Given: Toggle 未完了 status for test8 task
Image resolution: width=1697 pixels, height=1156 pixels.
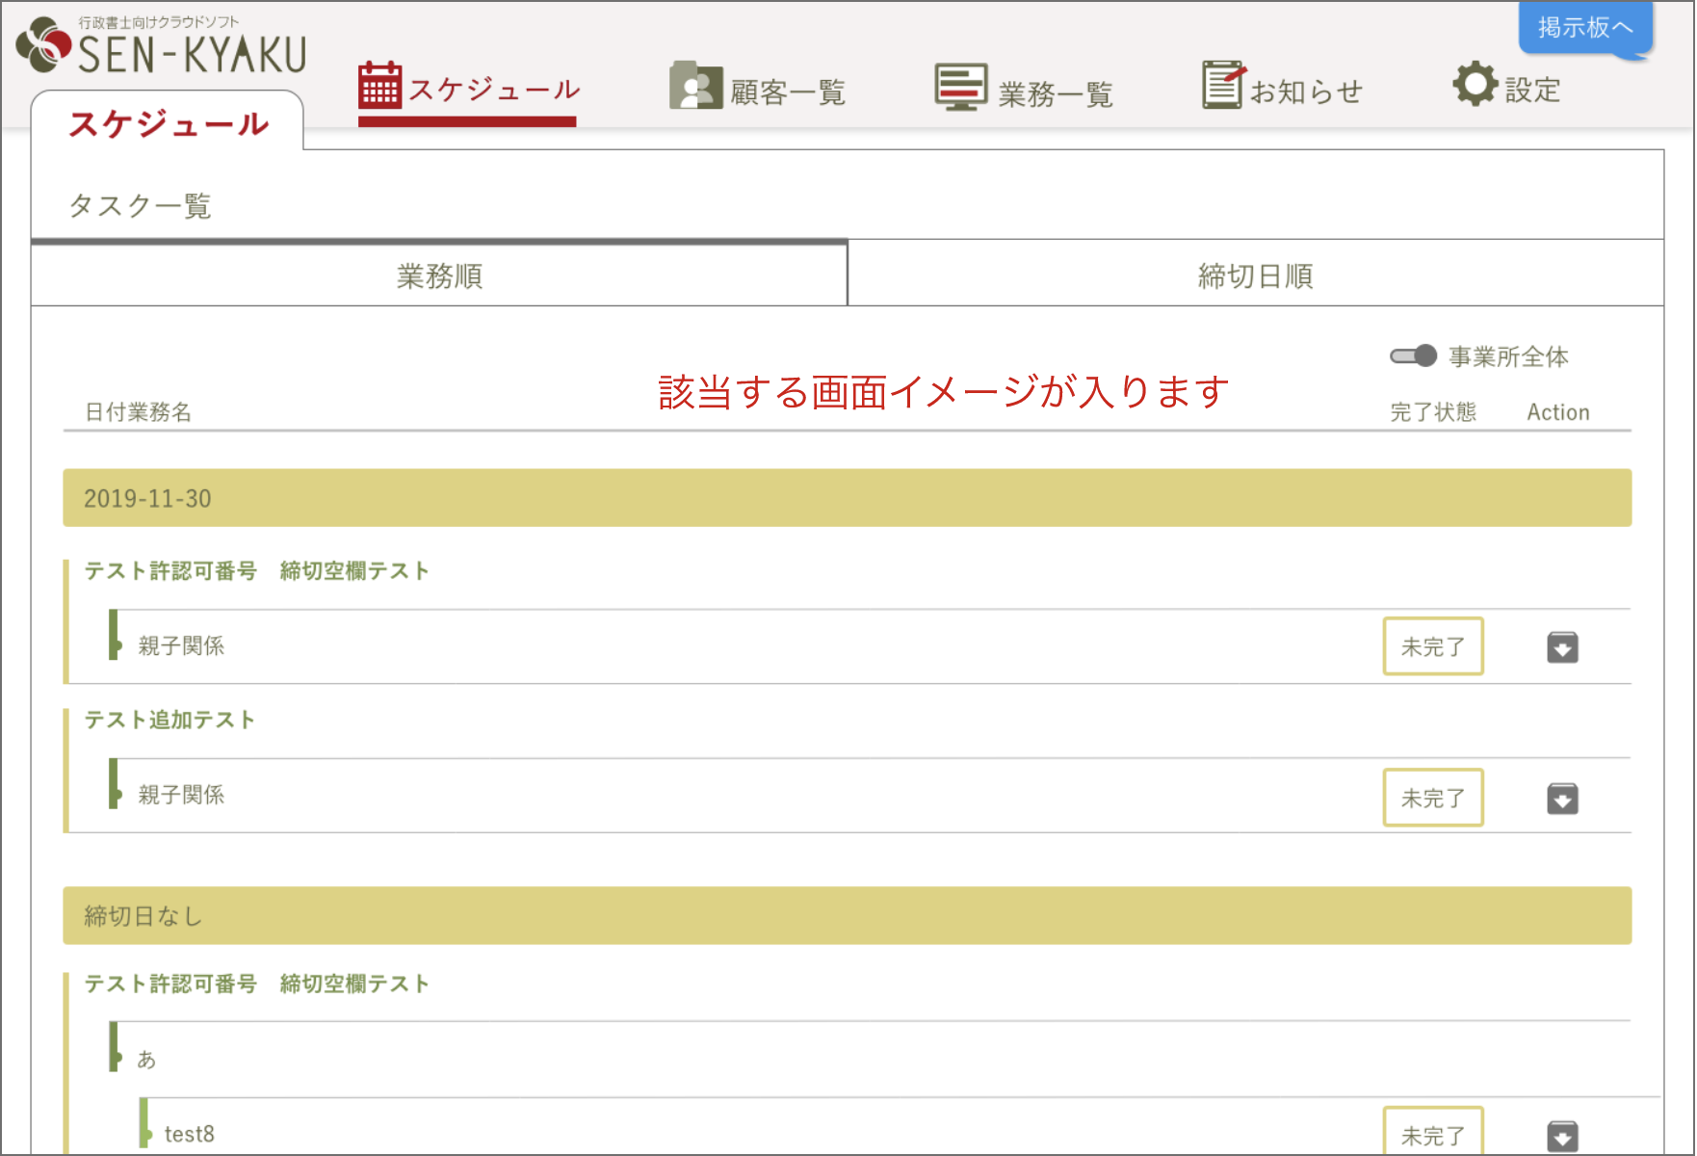Looking at the screenshot, I should coord(1433,1133).
